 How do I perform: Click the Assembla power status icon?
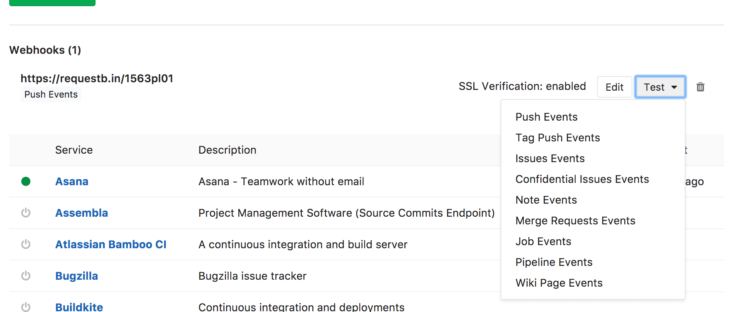point(26,213)
